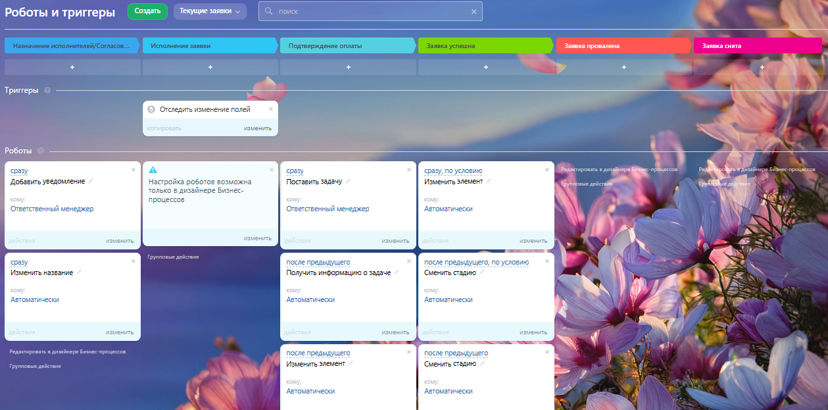The height and width of the screenshot is (410, 828).
Task: Select the Исполнение заявки stage
Action: pos(210,46)
